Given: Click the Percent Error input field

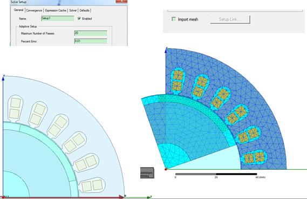Looking at the screenshot, I should click(91, 41).
